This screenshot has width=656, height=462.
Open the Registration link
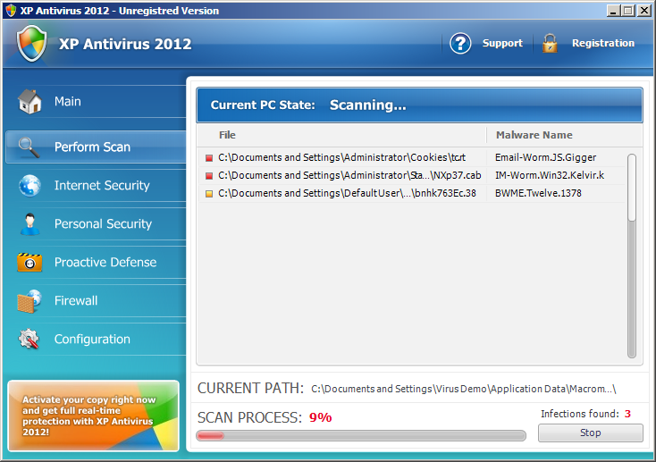pyautogui.click(x=603, y=43)
